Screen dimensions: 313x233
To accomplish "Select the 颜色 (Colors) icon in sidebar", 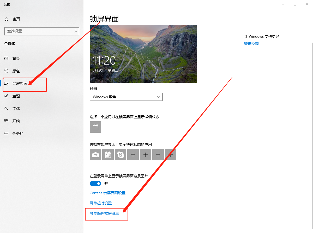I will [x=6, y=71].
